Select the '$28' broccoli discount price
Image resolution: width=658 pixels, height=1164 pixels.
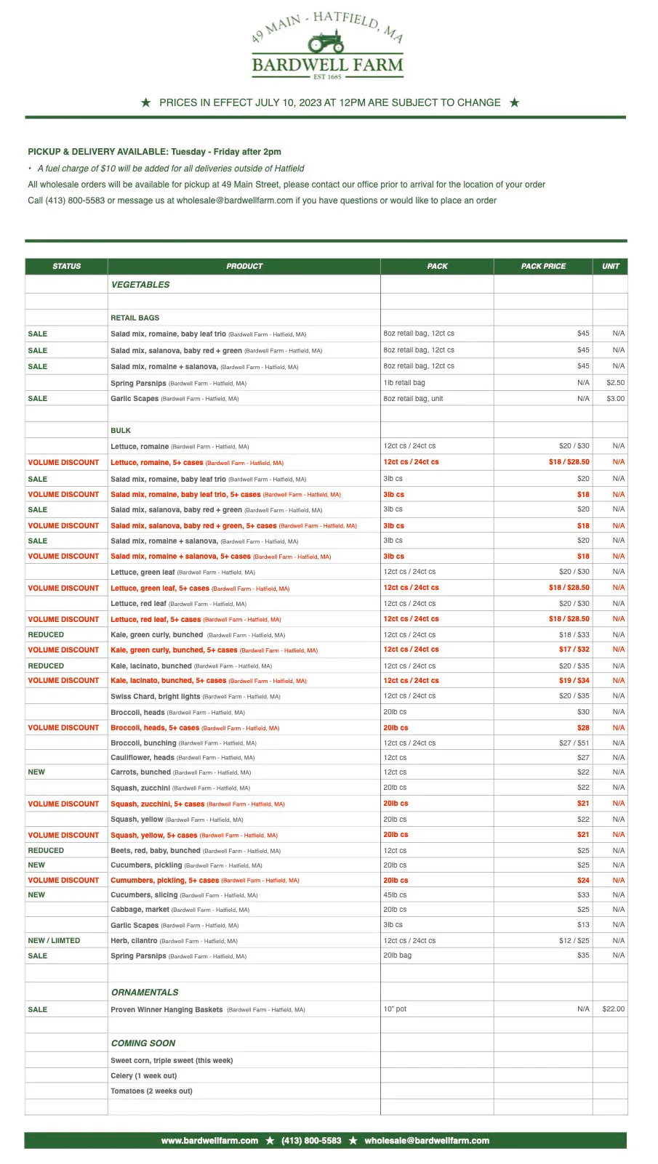point(583,727)
